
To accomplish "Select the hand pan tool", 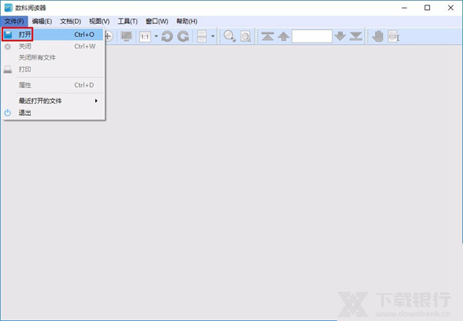I will click(377, 36).
